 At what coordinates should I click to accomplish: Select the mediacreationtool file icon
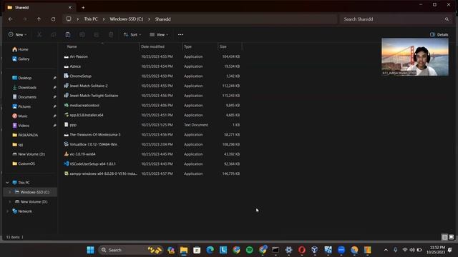67,105
